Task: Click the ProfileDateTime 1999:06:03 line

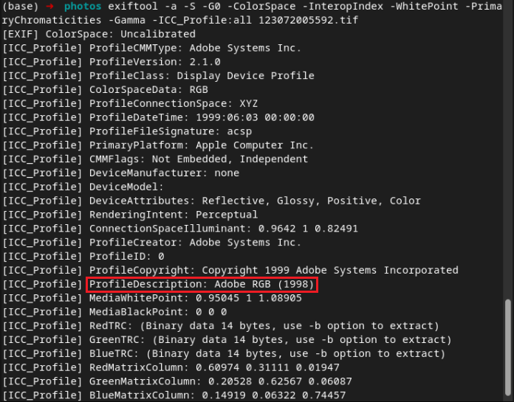Action: point(158,117)
